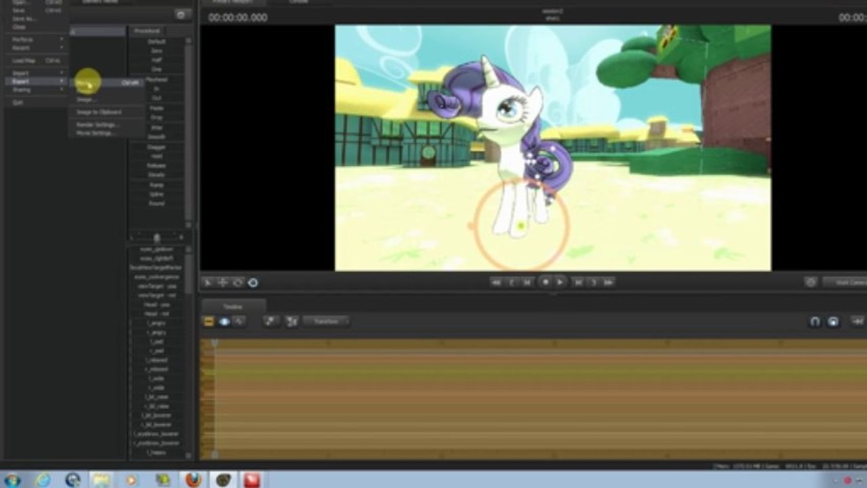Open Windows Explorer from the taskbar
The width and height of the screenshot is (867, 488).
coord(102,480)
